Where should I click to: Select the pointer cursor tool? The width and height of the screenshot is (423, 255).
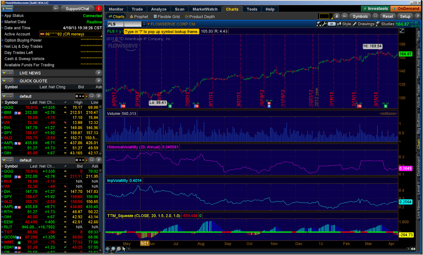click(x=124, y=249)
